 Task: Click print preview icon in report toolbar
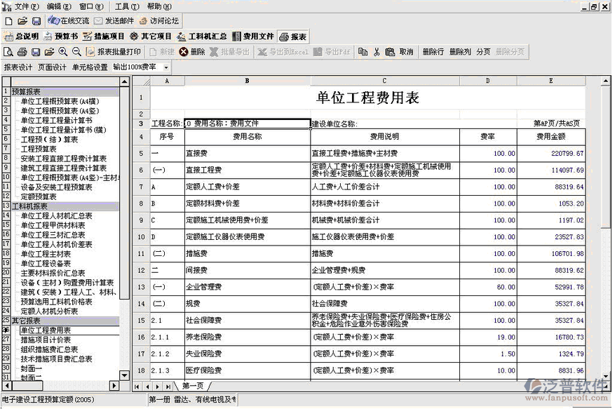(8, 52)
